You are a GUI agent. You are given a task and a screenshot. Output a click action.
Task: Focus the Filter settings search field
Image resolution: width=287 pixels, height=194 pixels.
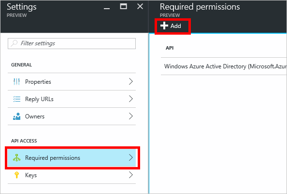point(72,43)
